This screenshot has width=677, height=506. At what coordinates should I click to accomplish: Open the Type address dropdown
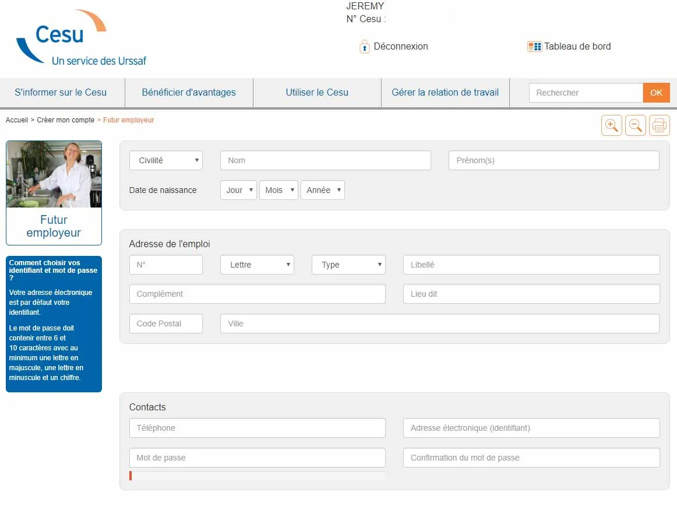[x=348, y=264]
